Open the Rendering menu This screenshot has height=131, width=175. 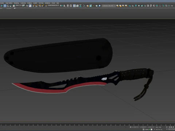(16, 3)
